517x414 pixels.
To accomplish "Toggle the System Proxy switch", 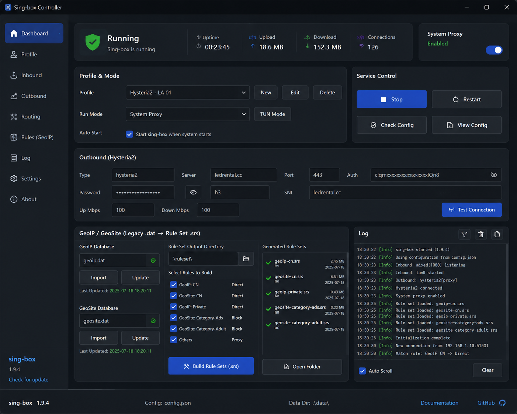I will [x=494, y=50].
